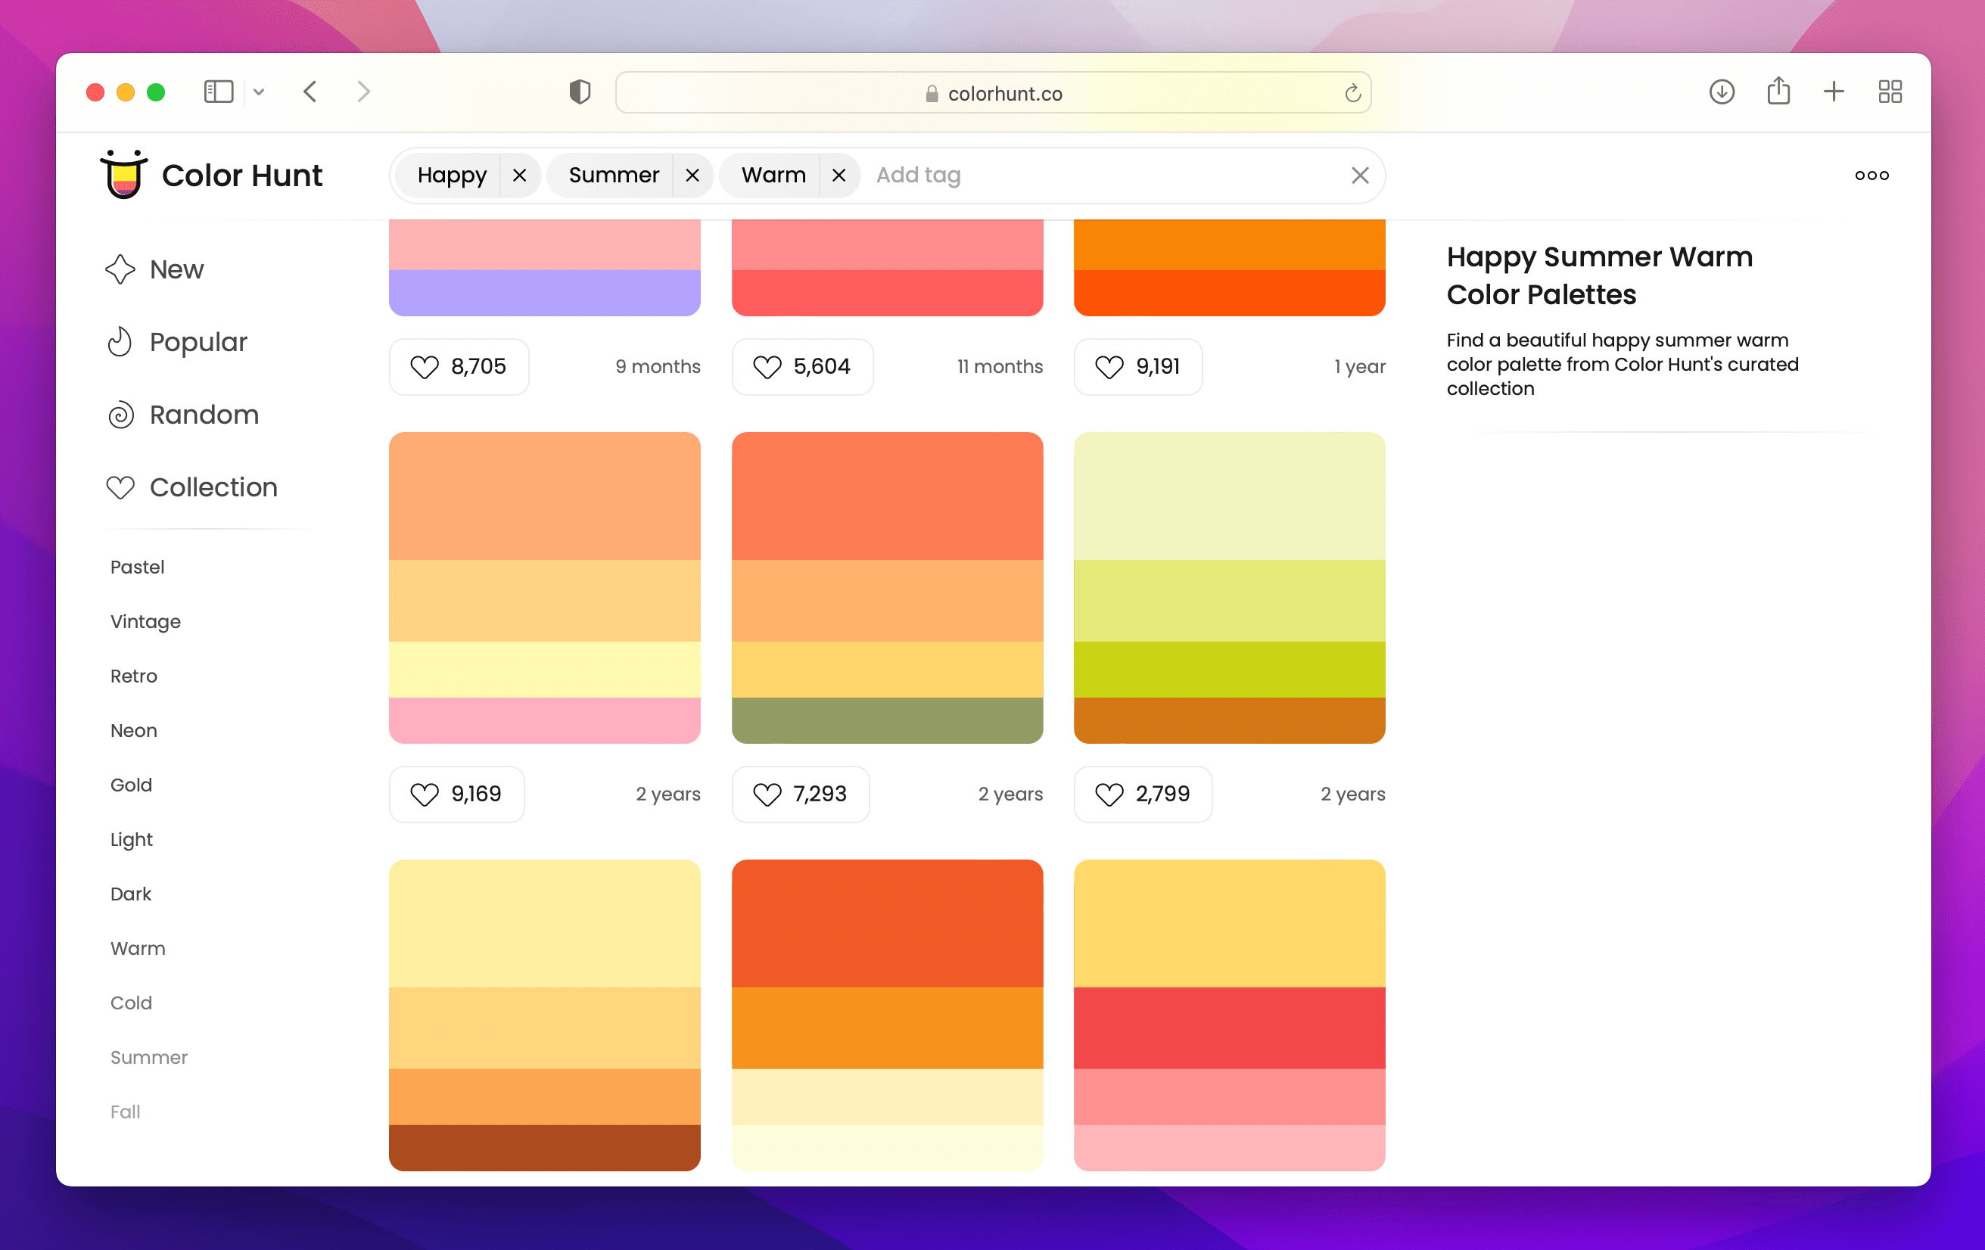
Task: Click the Safari share icon
Action: [x=1779, y=92]
